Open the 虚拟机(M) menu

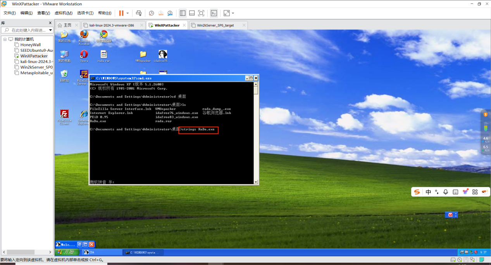[64, 13]
